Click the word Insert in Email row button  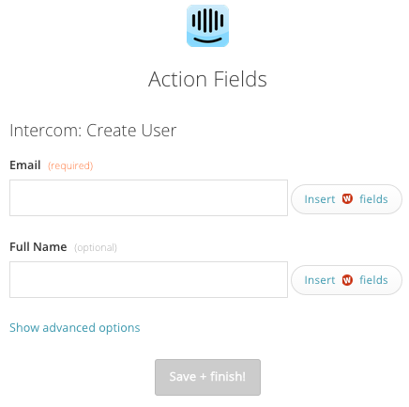point(320,199)
